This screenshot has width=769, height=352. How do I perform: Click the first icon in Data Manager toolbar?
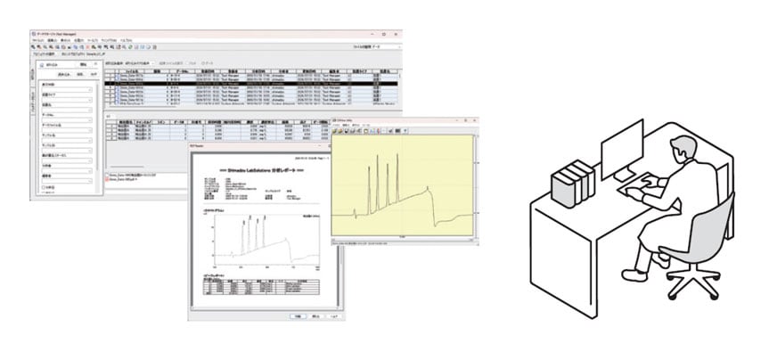[33, 47]
